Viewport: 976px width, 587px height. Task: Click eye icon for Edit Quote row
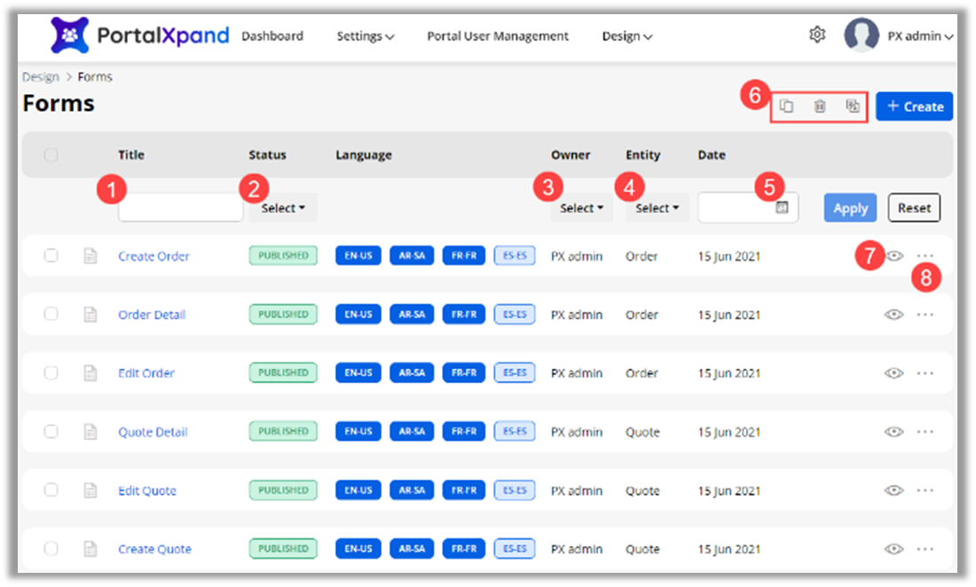[x=894, y=490]
